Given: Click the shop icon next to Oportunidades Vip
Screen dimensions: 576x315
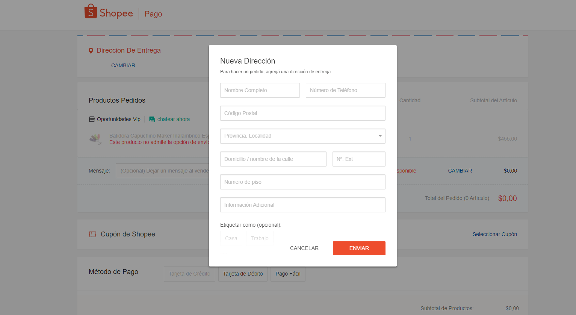Looking at the screenshot, I should coord(92,119).
